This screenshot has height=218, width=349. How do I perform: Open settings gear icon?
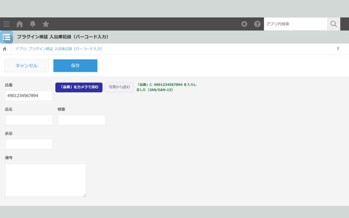[x=244, y=24]
